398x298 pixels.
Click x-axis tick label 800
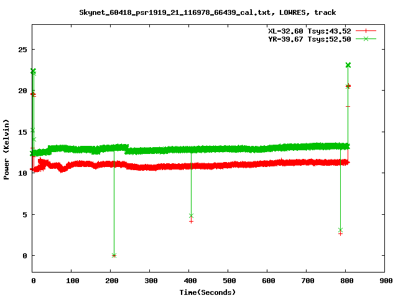coord(347,281)
